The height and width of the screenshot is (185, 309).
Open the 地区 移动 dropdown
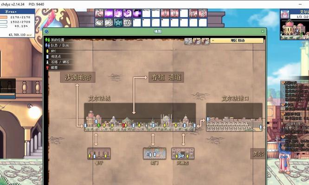237,41
